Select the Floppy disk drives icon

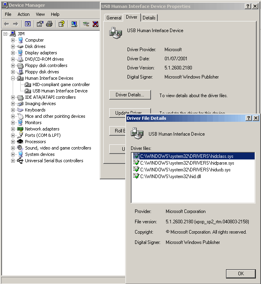point(21,72)
